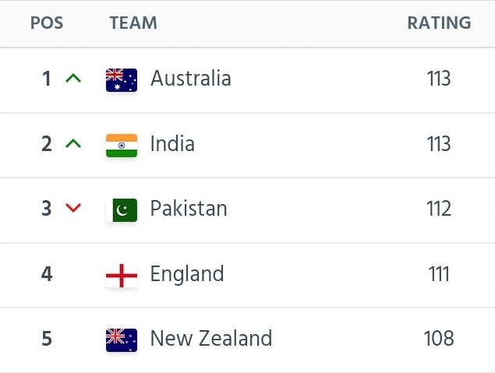Click the Pakistan flag icon
The image size is (495, 373).
[122, 210]
